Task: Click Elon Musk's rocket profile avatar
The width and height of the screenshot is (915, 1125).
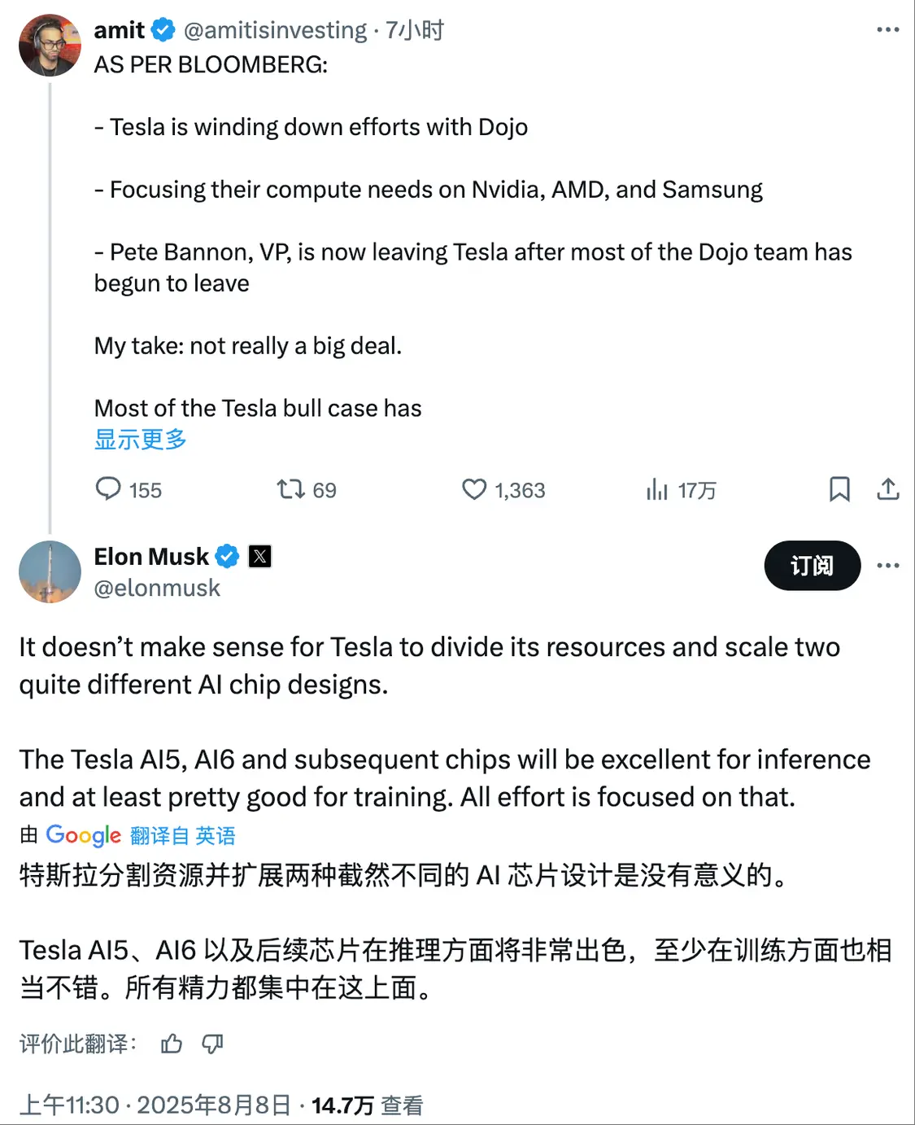Action: tap(50, 571)
